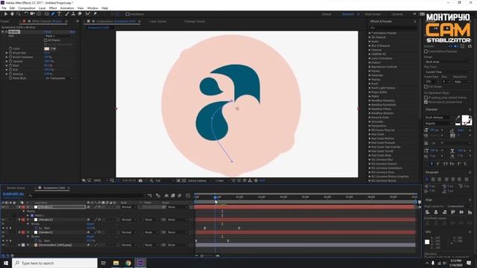477x268 pixels.
Task: Select the Rotation tool
Action: tap(26, 14)
